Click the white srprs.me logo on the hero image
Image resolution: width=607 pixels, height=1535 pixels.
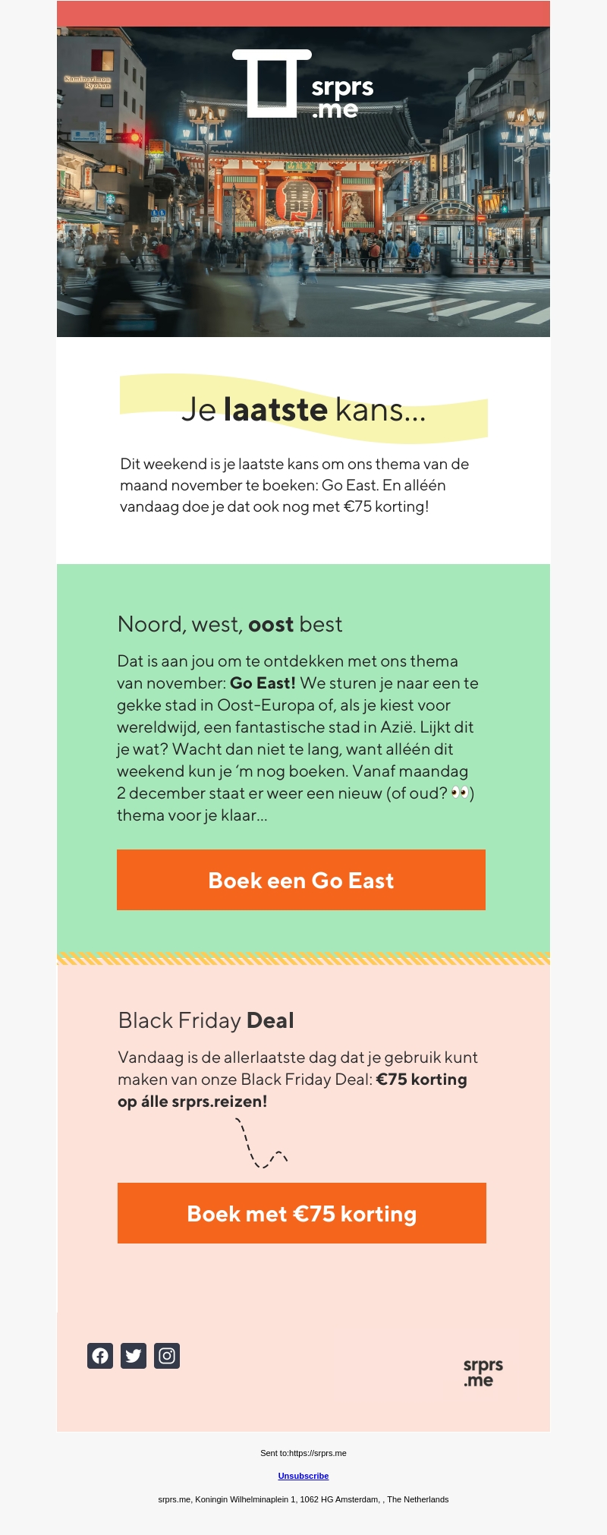click(303, 84)
